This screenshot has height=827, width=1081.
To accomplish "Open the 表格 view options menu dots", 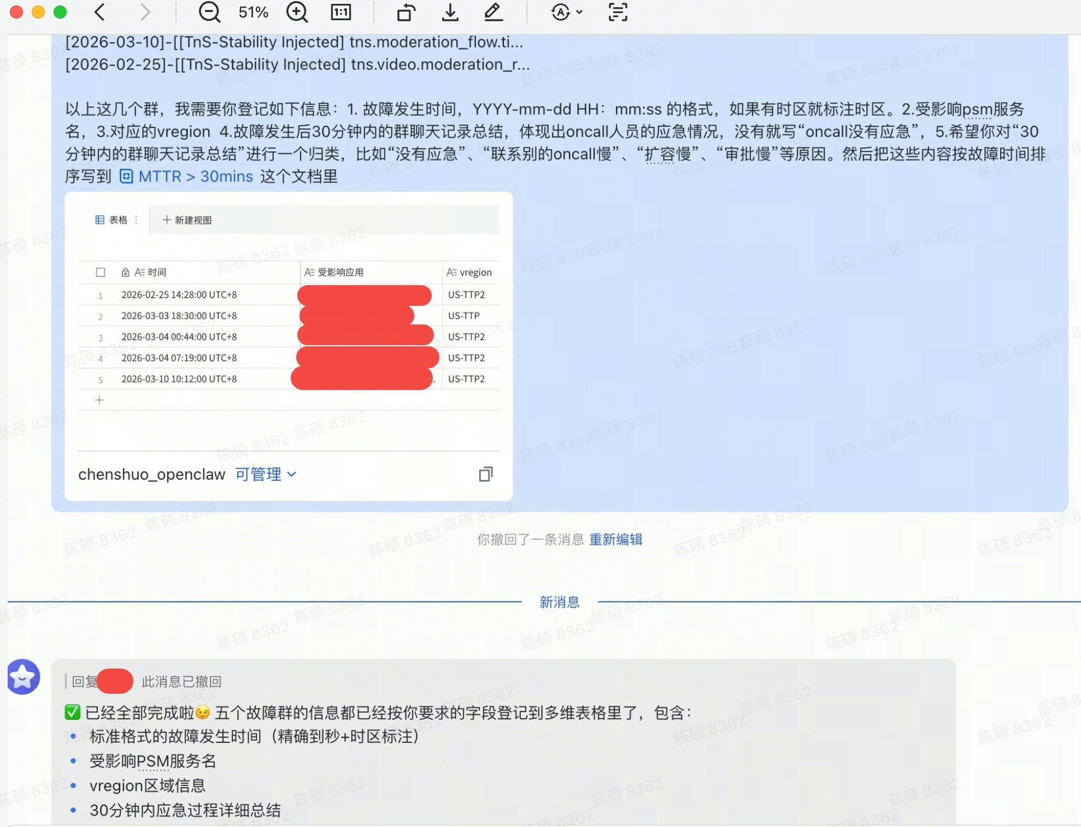I will point(136,220).
